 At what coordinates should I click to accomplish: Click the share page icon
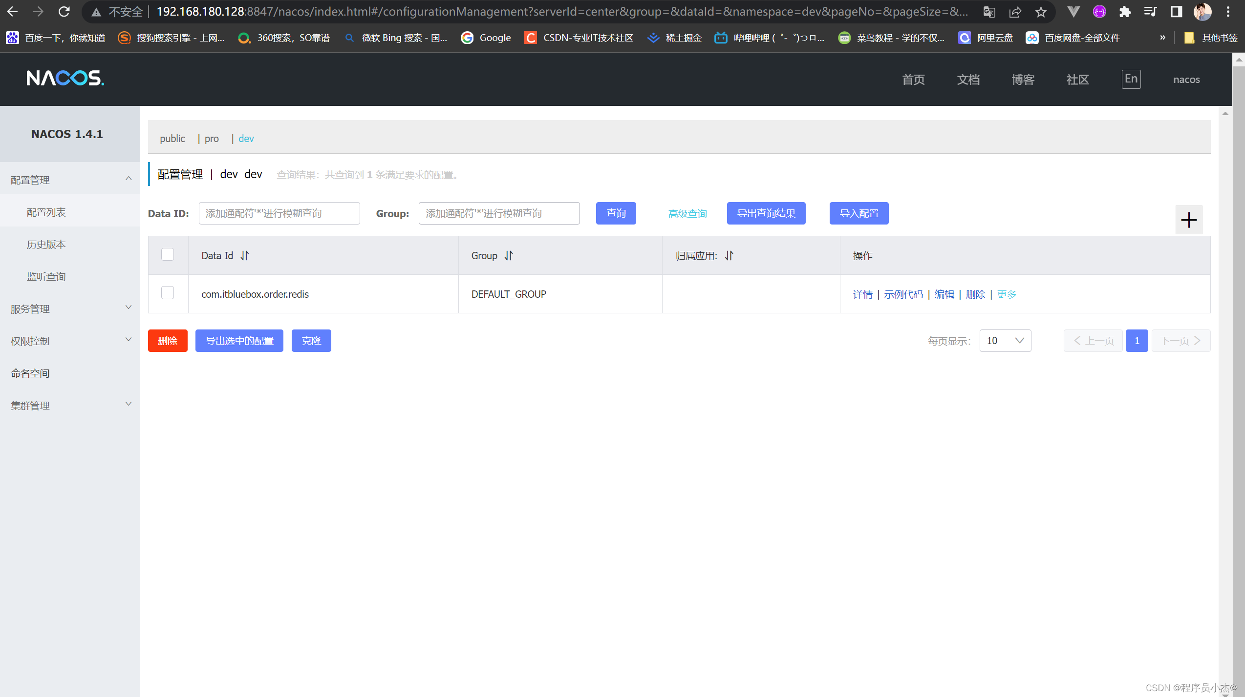coord(1015,12)
